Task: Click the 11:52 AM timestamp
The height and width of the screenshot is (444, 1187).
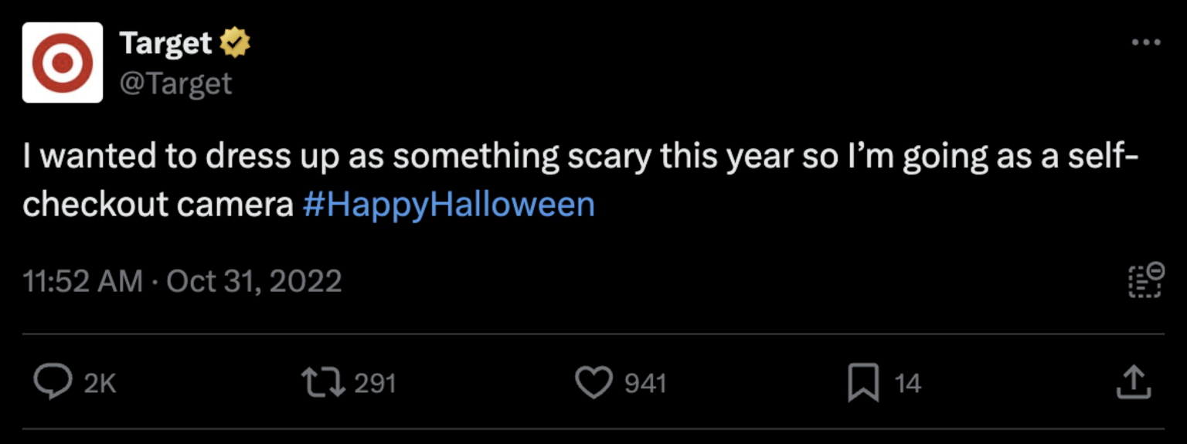Action: (83, 281)
